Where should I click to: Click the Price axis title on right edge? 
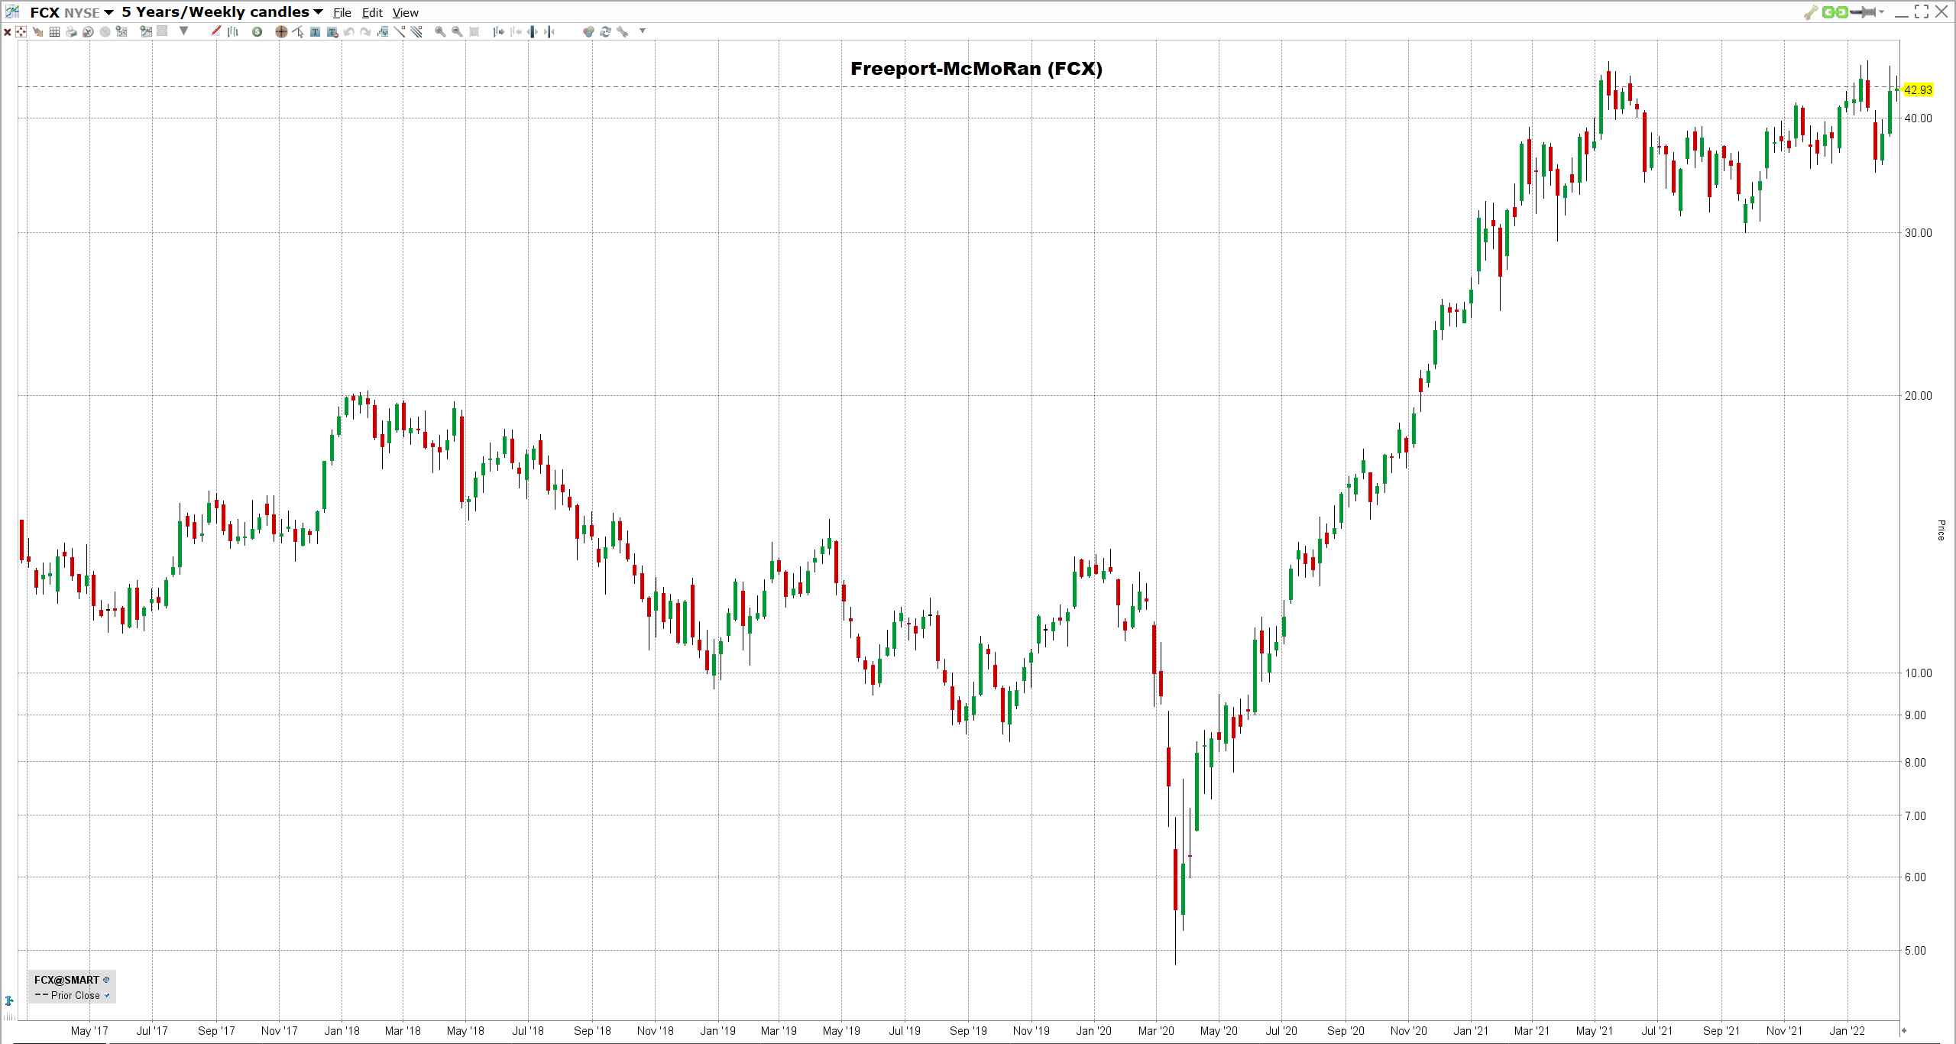1941,530
